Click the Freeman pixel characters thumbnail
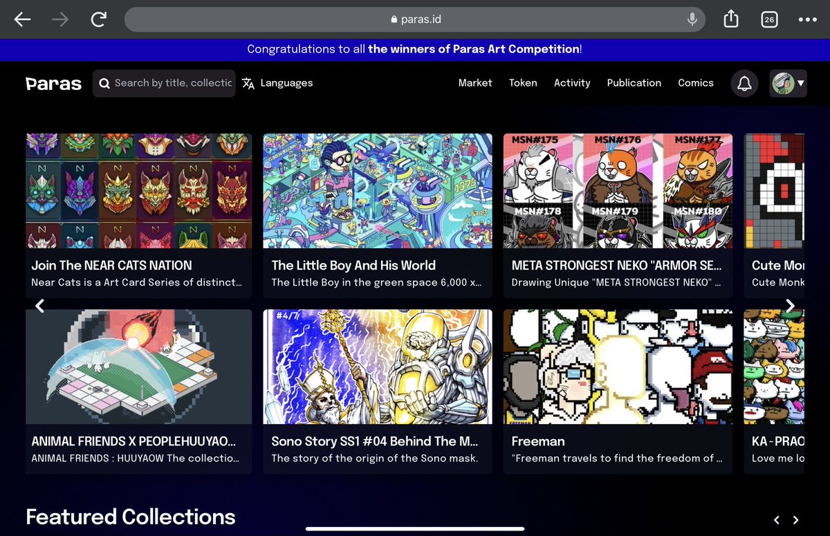 [x=618, y=367]
